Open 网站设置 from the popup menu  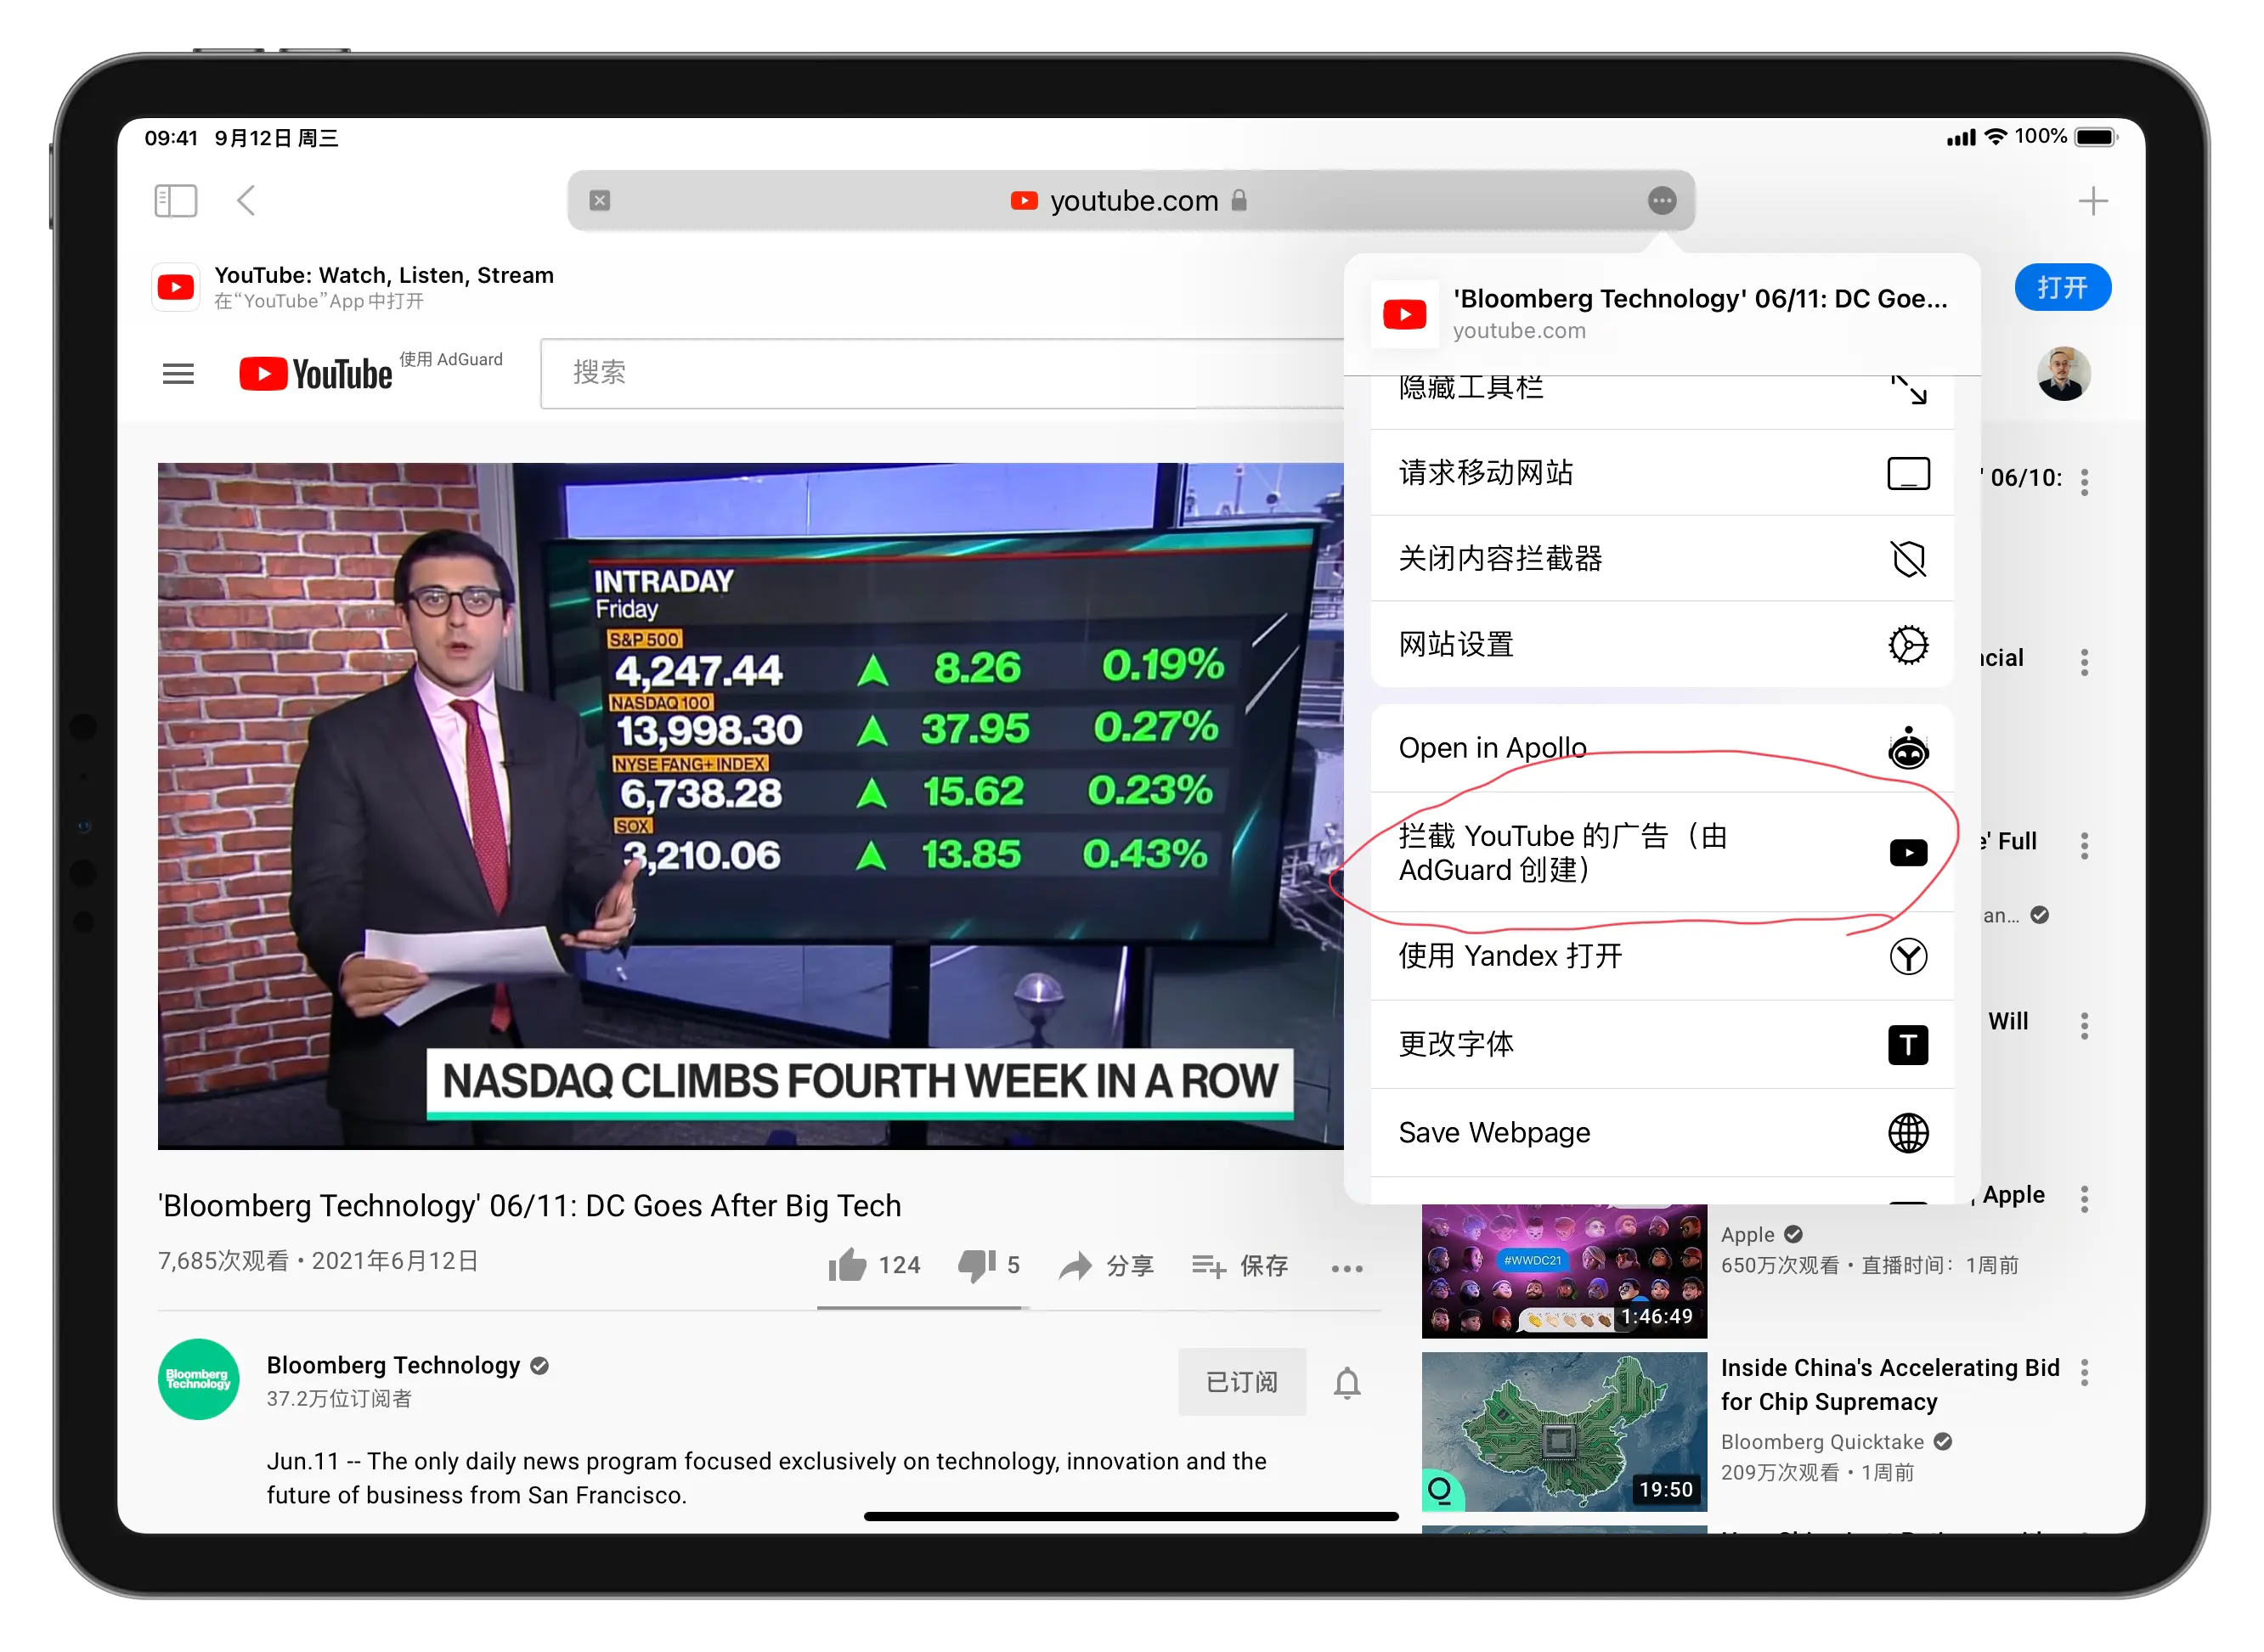click(x=1661, y=645)
